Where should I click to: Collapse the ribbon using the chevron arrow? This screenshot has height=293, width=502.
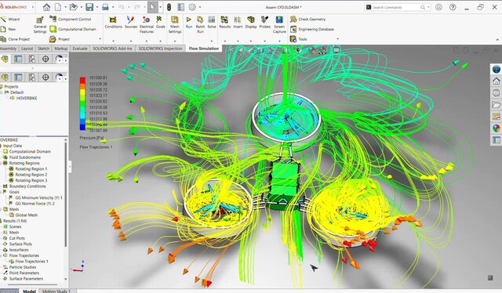pyautogui.click(x=497, y=40)
